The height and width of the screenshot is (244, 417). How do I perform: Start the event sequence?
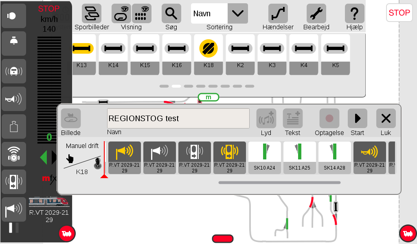click(358, 118)
